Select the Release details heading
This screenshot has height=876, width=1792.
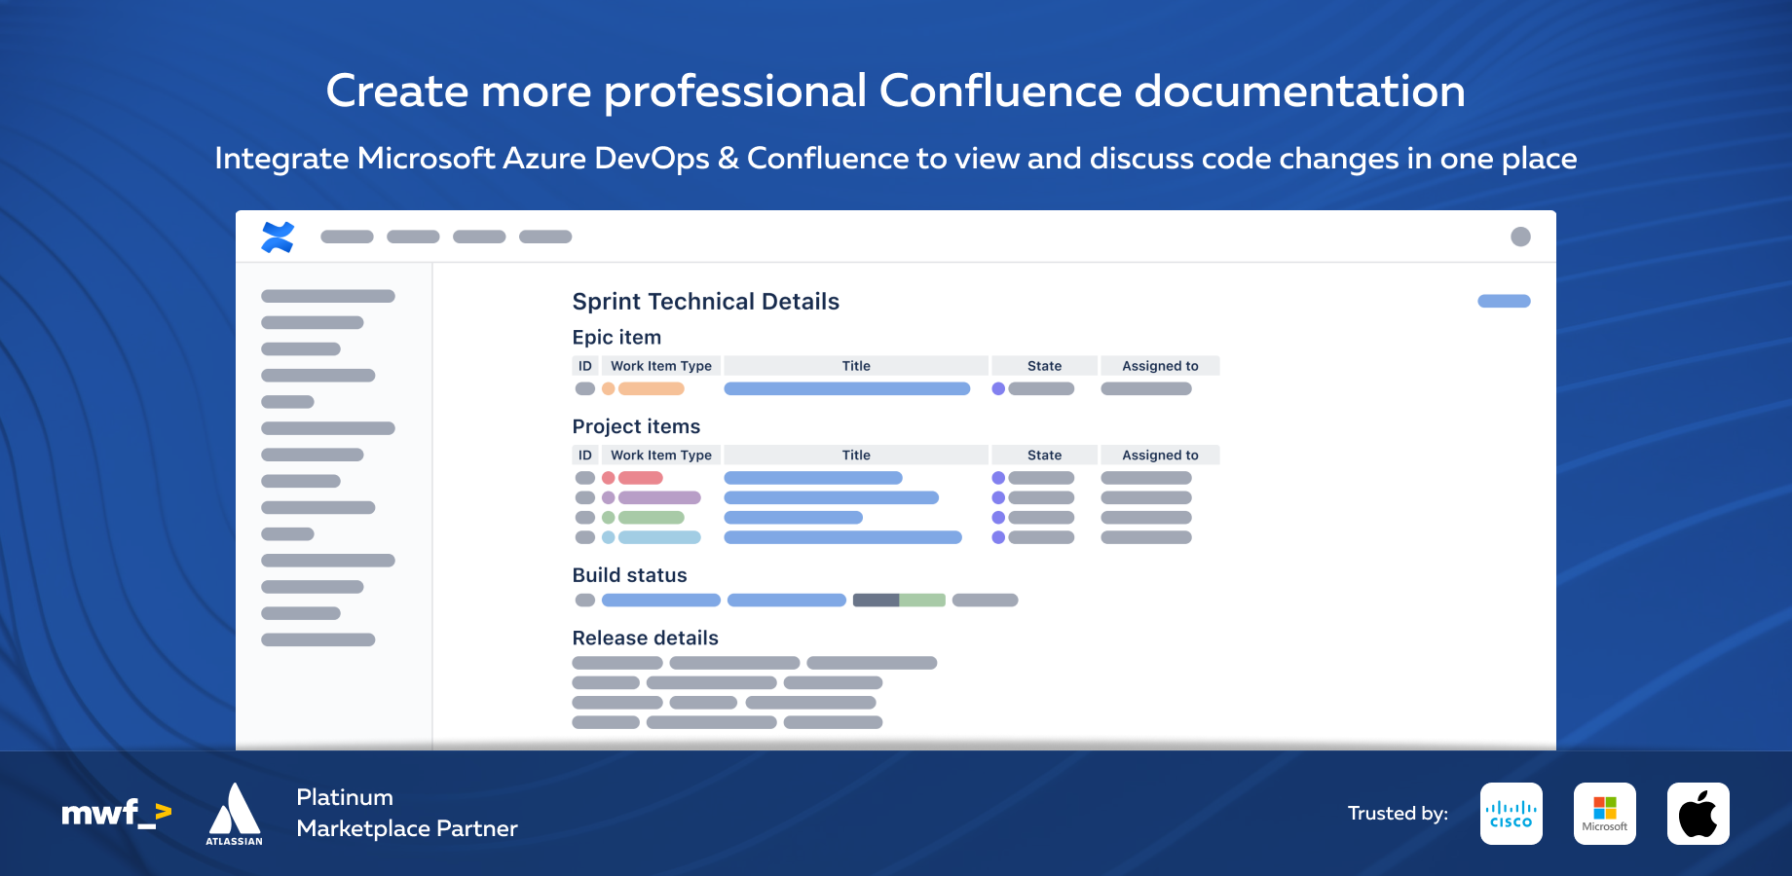tap(645, 638)
